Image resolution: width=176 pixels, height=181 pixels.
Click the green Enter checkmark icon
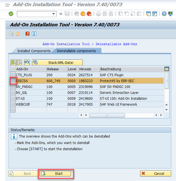(x=11, y=14)
